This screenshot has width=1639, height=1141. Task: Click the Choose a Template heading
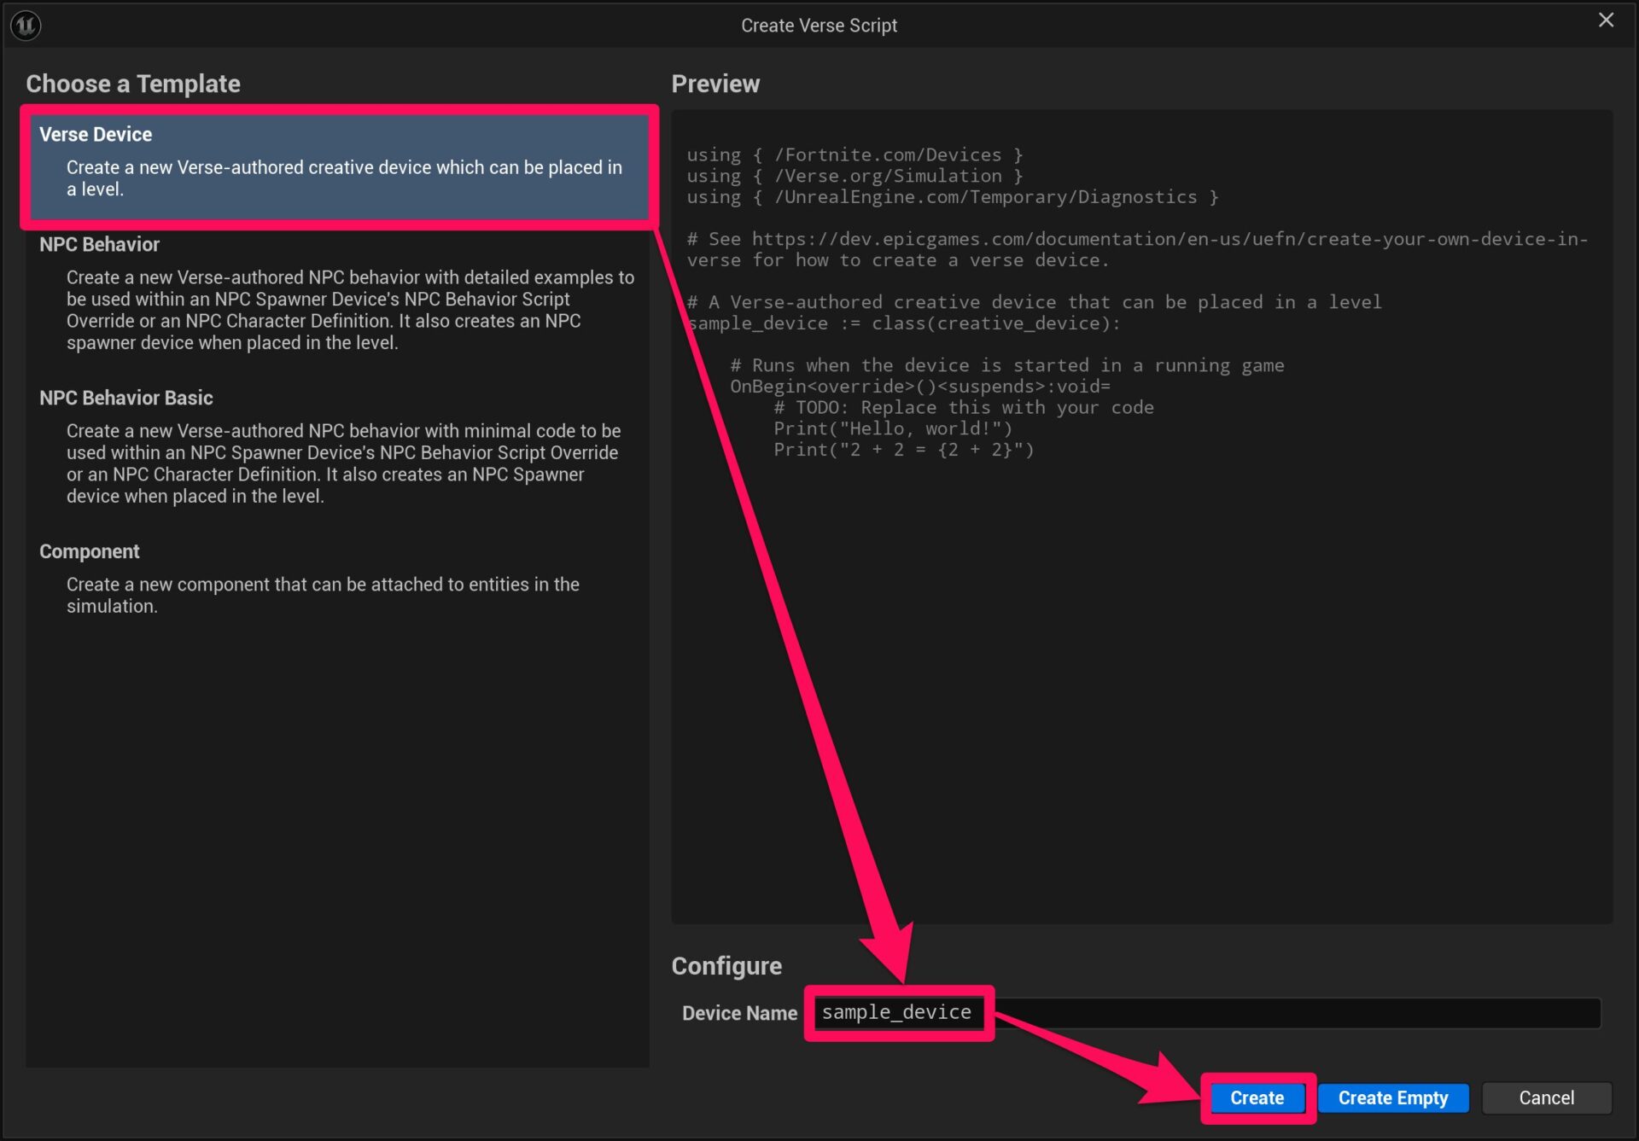(x=133, y=84)
